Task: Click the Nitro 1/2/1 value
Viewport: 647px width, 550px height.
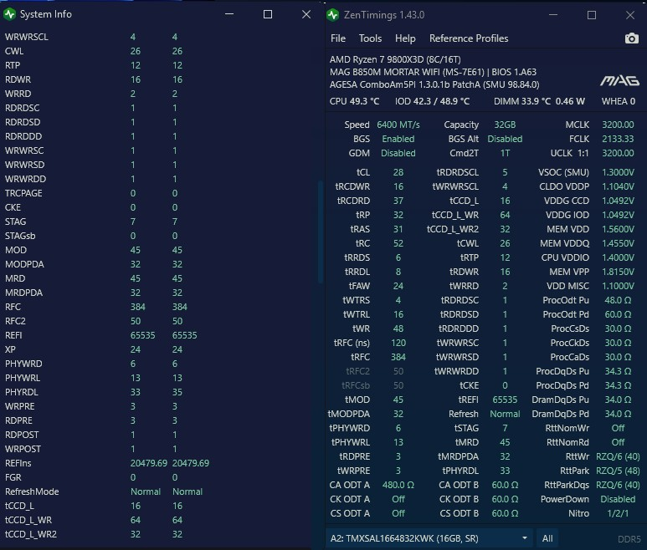Action: point(618,513)
